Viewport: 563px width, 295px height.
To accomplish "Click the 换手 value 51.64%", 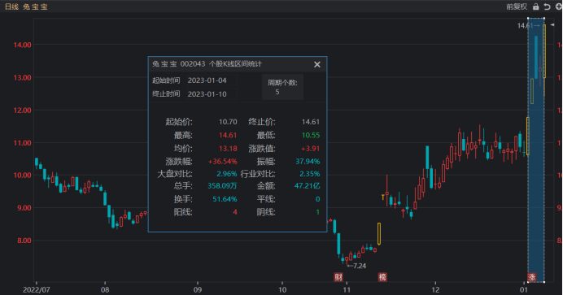I will click(x=225, y=199).
